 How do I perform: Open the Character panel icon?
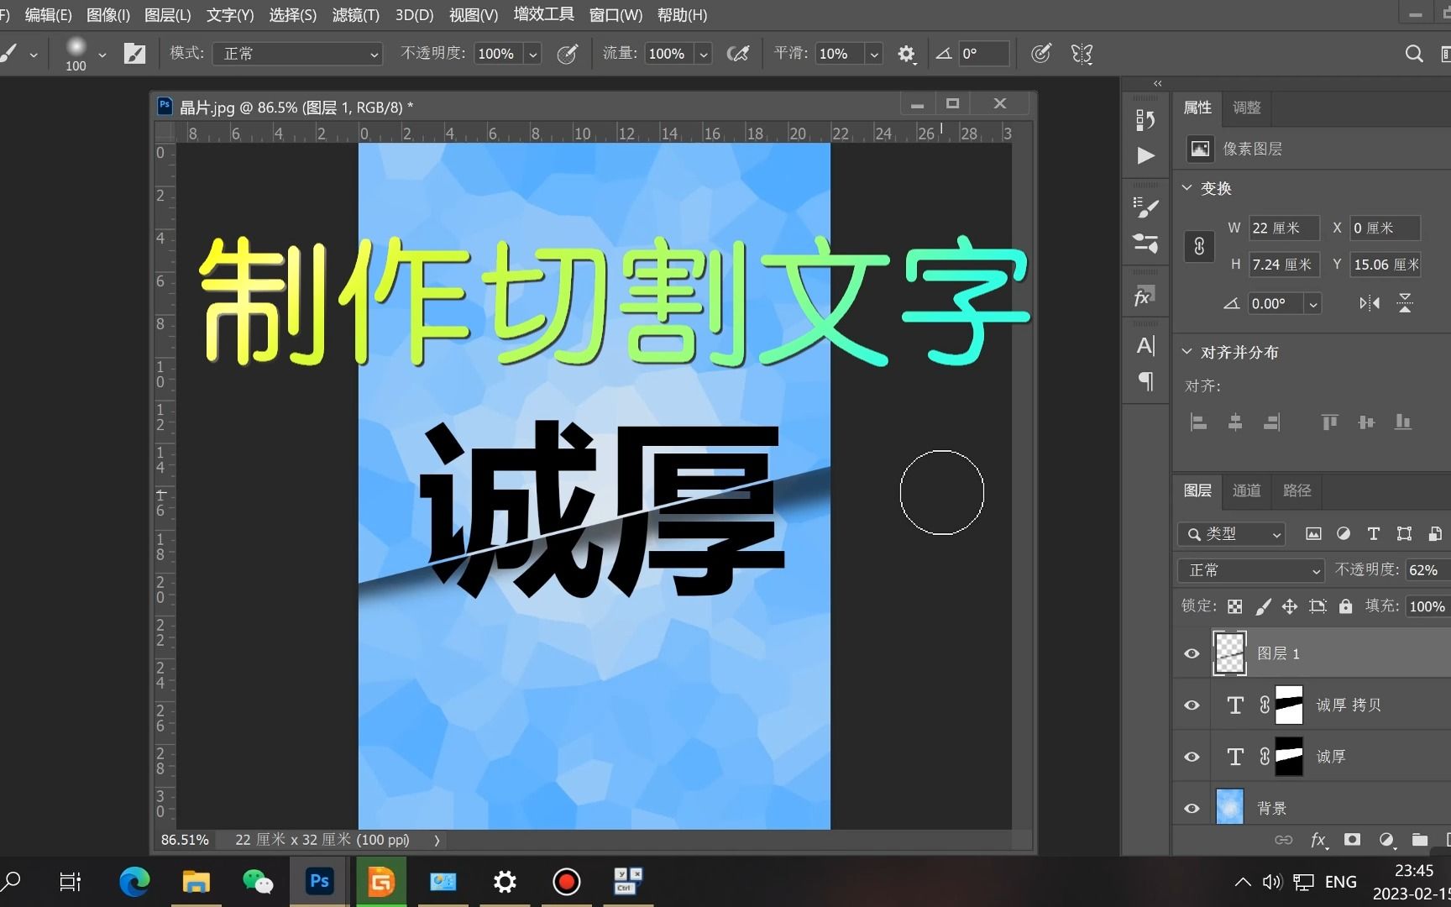pyautogui.click(x=1145, y=345)
